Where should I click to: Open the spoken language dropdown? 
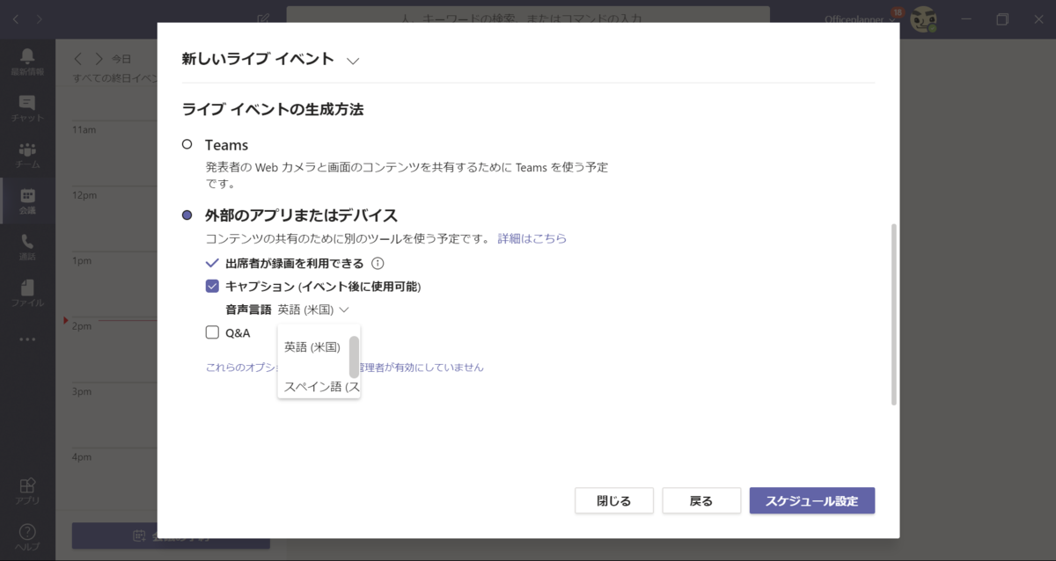click(x=314, y=310)
